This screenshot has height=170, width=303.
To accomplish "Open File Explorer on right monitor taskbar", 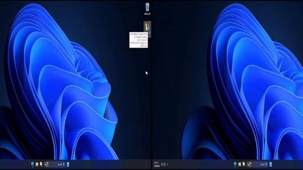I will [x=240, y=164].
